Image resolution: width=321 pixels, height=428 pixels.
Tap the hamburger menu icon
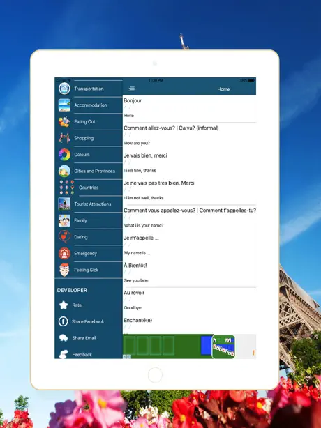pos(131,89)
